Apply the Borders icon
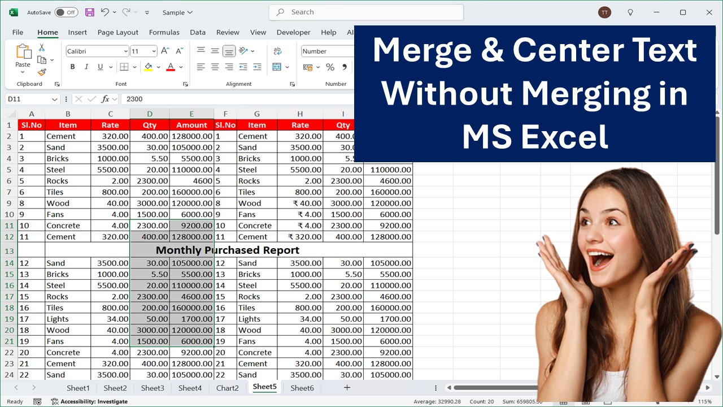723x407 pixels. point(124,67)
